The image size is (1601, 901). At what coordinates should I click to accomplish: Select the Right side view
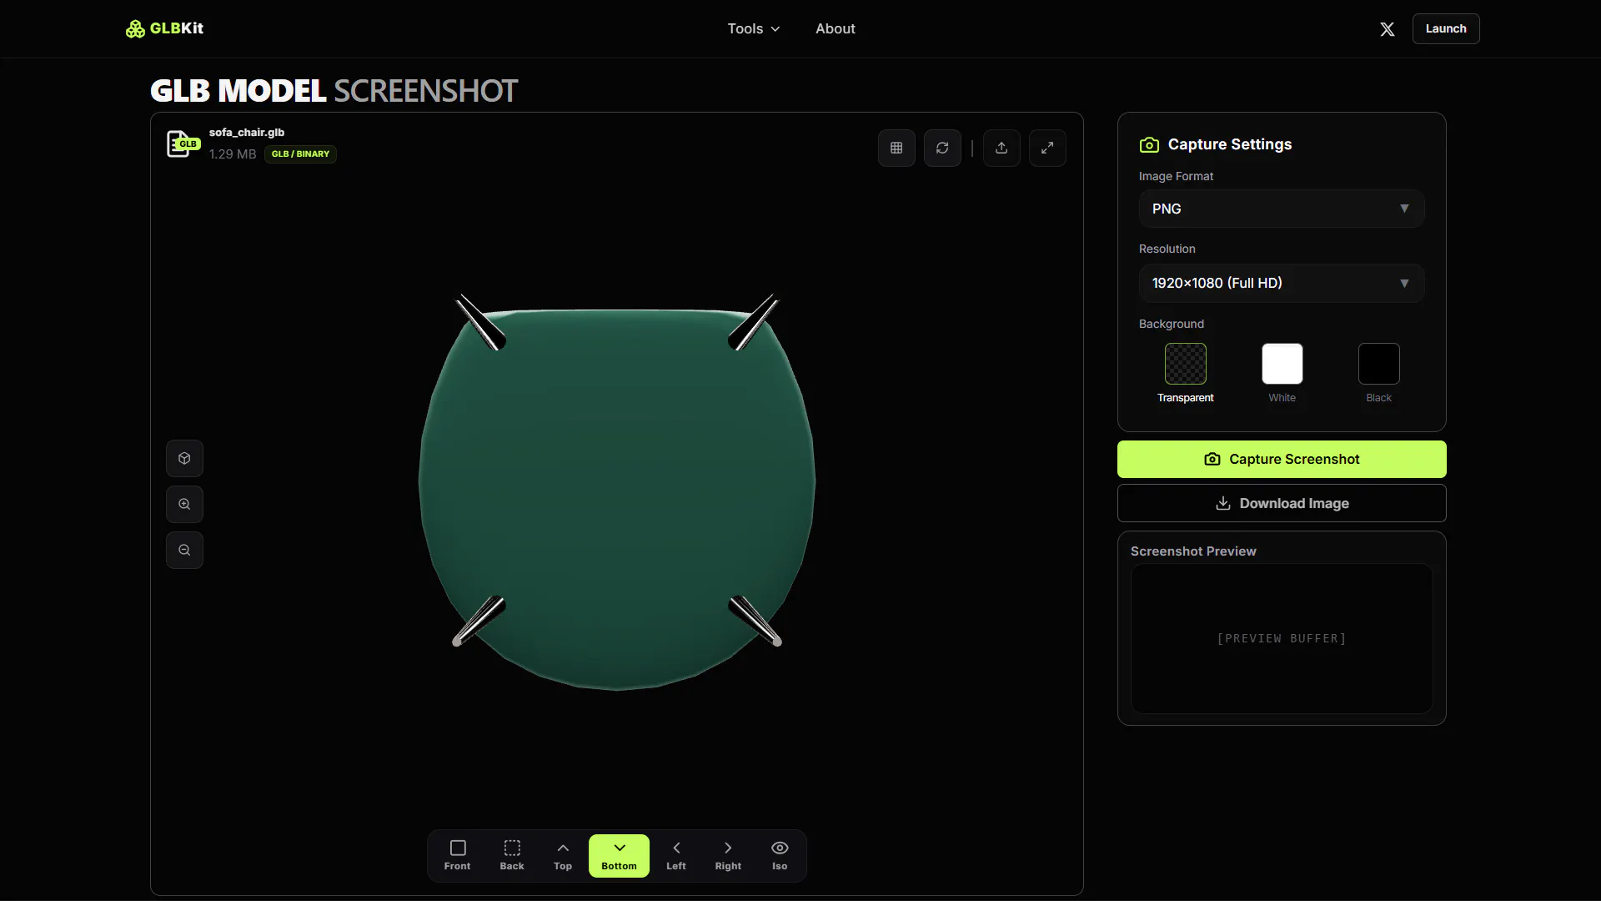pyautogui.click(x=728, y=856)
